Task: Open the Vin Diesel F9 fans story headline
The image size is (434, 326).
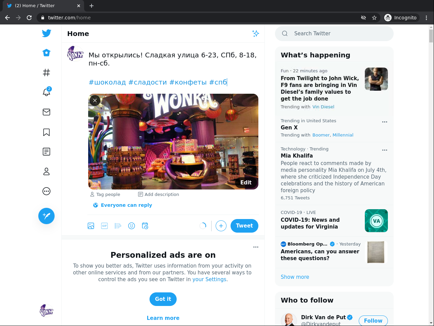Action: [320, 88]
